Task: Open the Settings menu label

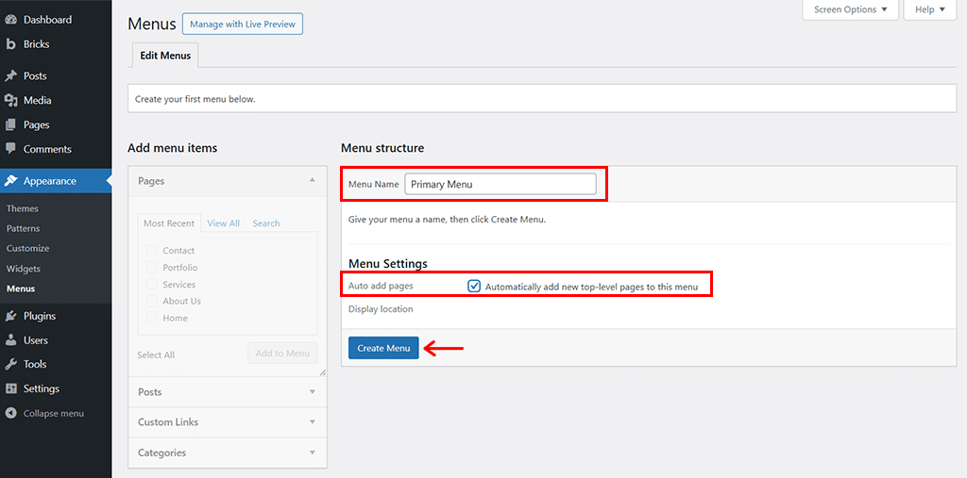Action: coord(42,388)
